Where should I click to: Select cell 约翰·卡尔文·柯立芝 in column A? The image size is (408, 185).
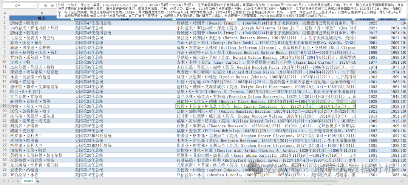click(42, 106)
